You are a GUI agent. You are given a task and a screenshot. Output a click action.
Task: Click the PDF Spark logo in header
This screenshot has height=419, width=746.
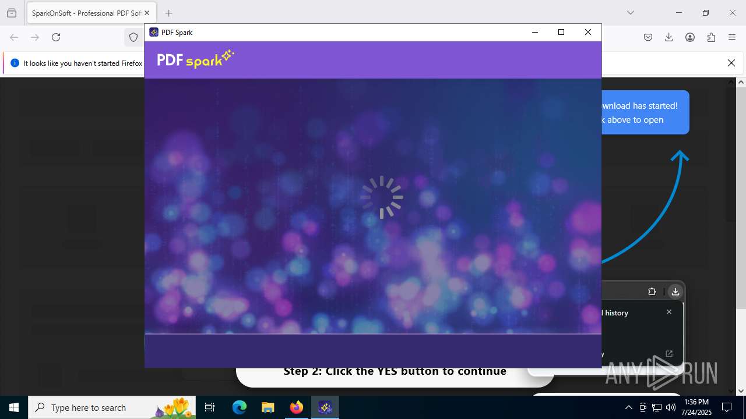point(195,59)
